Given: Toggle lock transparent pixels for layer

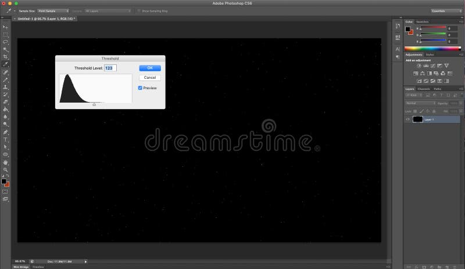Looking at the screenshot, I should (x=415, y=111).
